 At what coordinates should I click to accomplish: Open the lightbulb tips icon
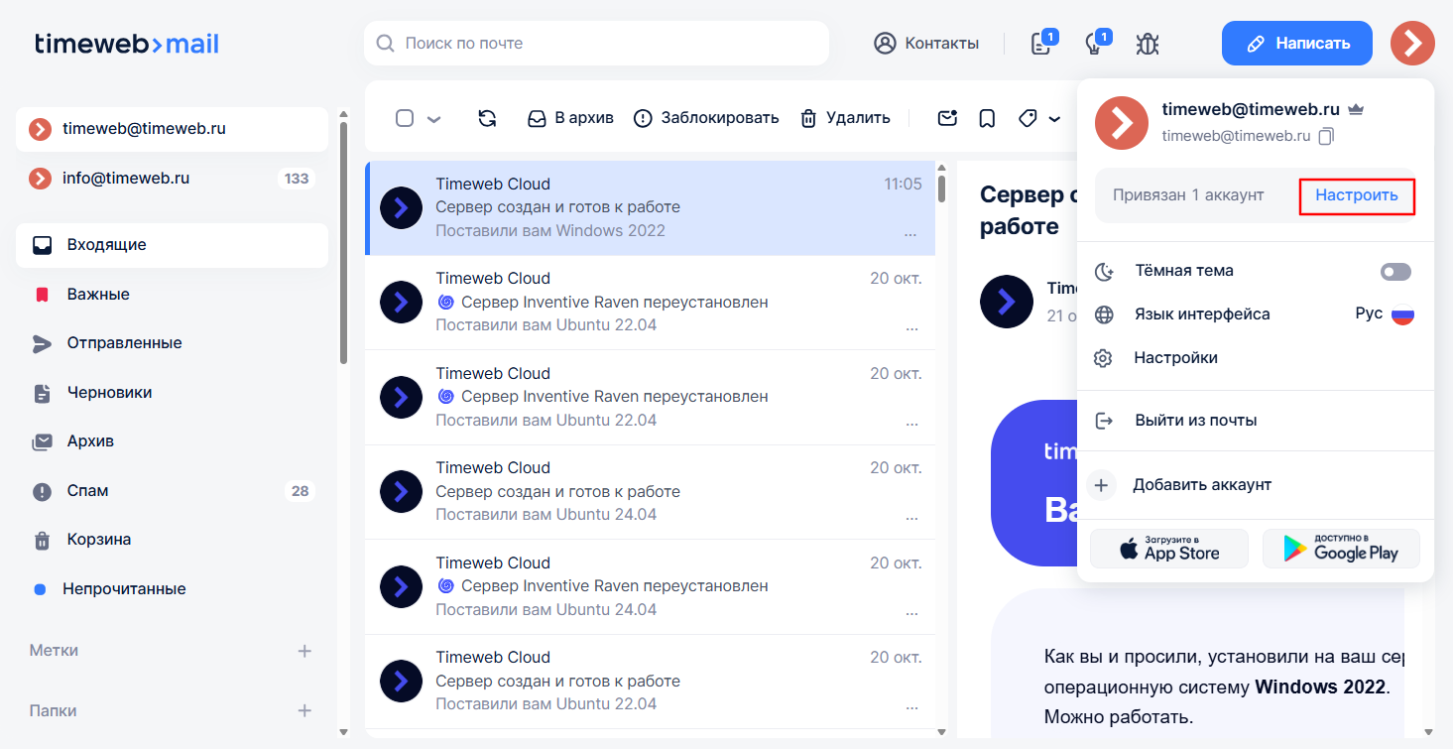(x=1094, y=44)
